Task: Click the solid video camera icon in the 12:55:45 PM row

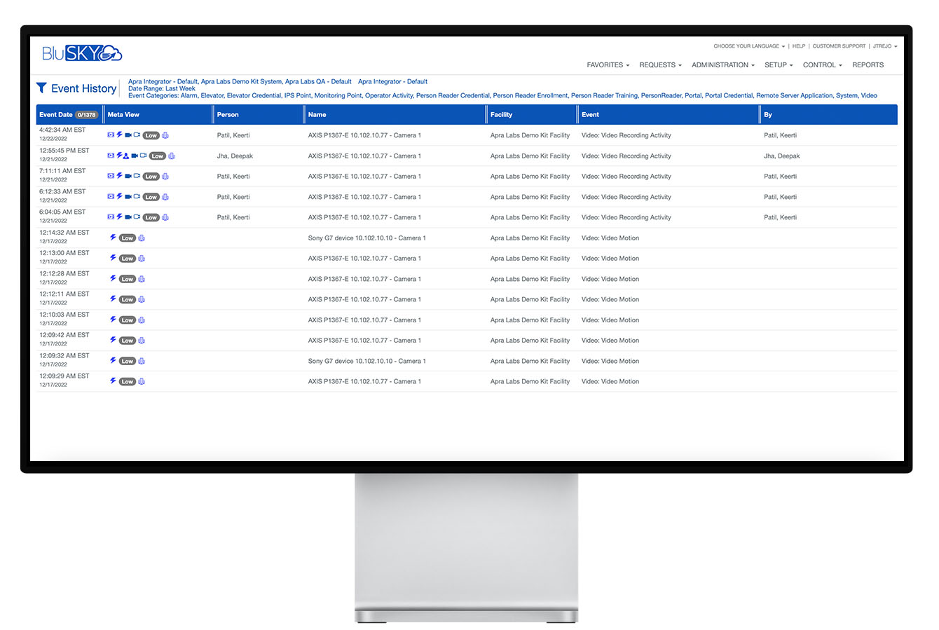Action: click(135, 156)
